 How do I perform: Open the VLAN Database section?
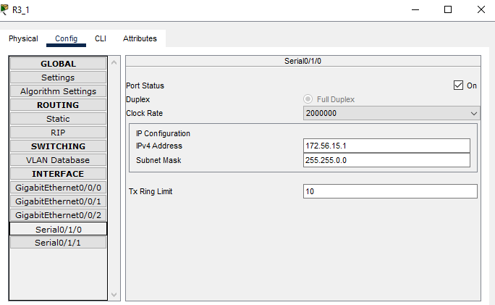[58, 160]
